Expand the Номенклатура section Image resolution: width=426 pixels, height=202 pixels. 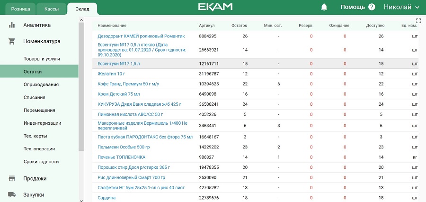point(42,41)
